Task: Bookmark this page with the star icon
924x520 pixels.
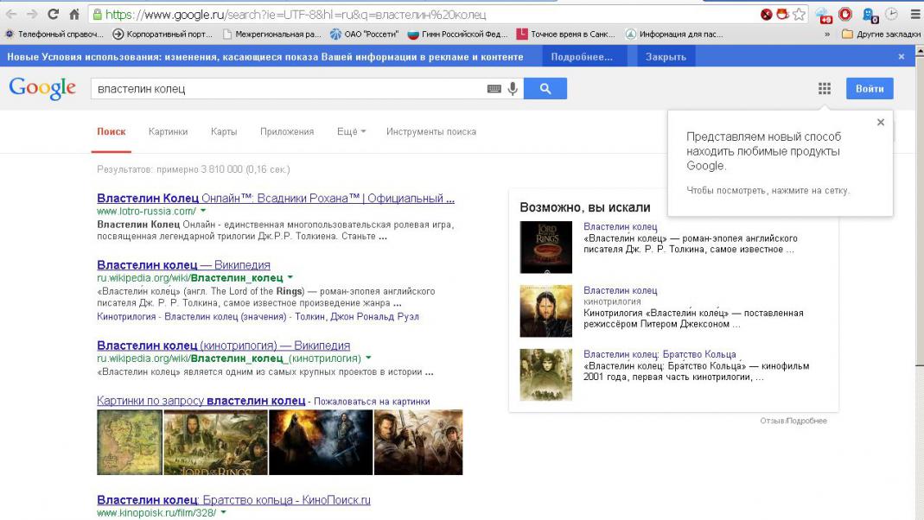Action: pyautogui.click(x=800, y=15)
